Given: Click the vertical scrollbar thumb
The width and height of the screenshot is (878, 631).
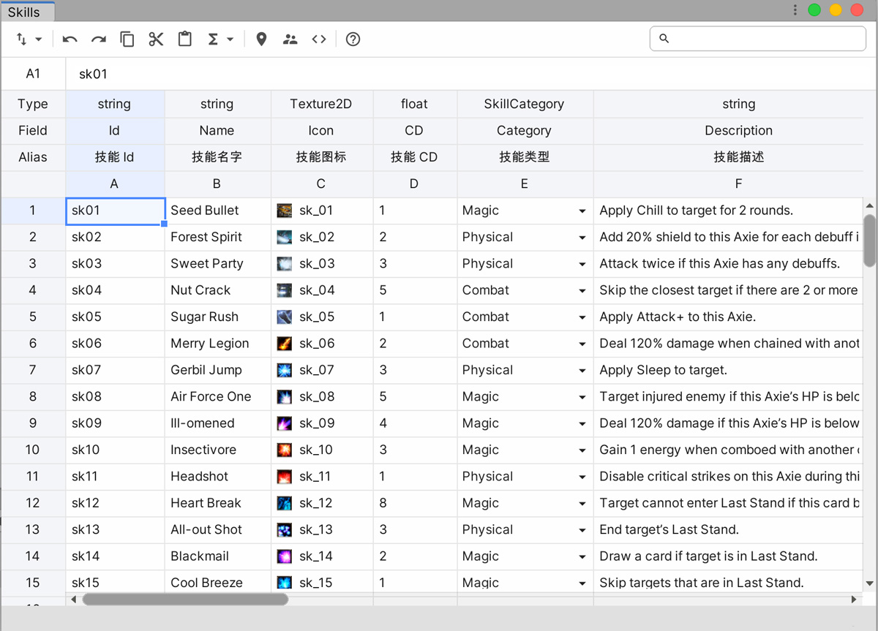Looking at the screenshot, I should pyautogui.click(x=868, y=238).
